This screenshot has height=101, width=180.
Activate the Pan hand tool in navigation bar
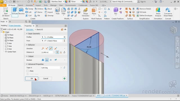[x=177, y=47]
